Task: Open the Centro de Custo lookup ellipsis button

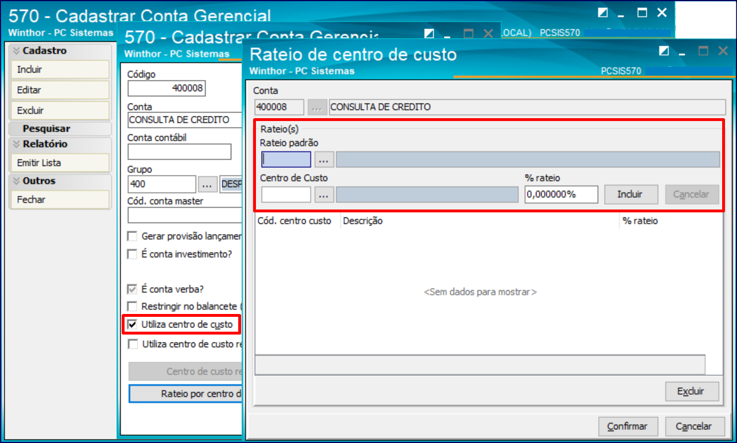Action: [324, 195]
